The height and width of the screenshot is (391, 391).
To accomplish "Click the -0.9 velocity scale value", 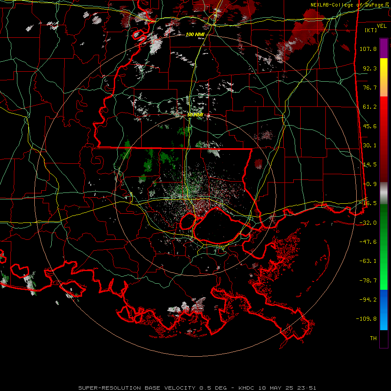I will 370,184.
